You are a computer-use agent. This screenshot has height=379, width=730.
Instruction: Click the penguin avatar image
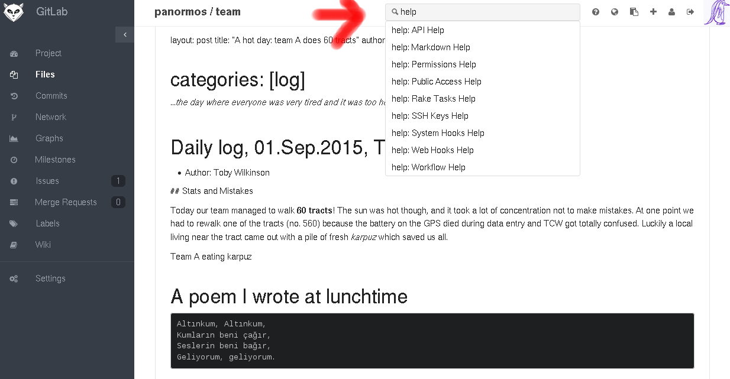pos(716,12)
